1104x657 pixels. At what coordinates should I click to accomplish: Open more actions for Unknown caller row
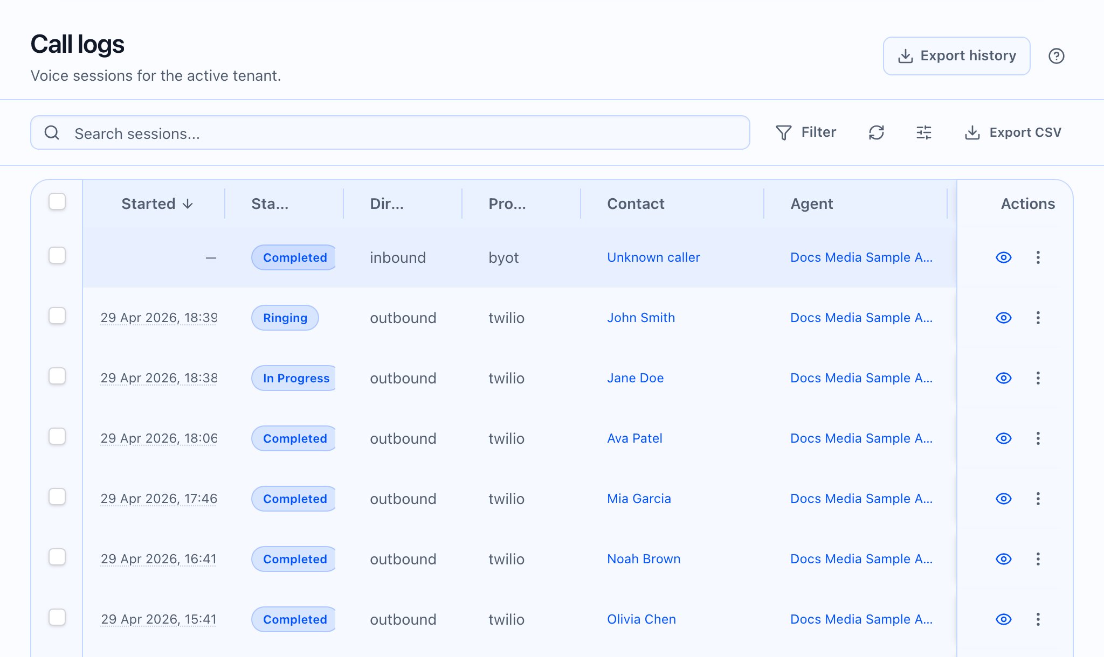click(x=1038, y=257)
